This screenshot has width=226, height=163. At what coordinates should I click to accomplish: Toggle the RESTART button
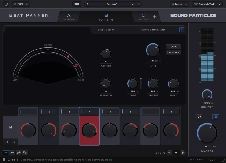point(173,52)
